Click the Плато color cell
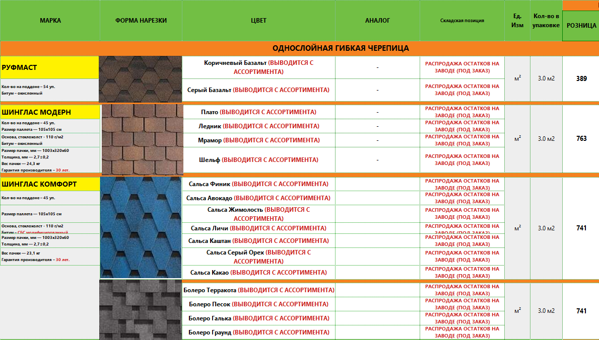 (x=258, y=112)
